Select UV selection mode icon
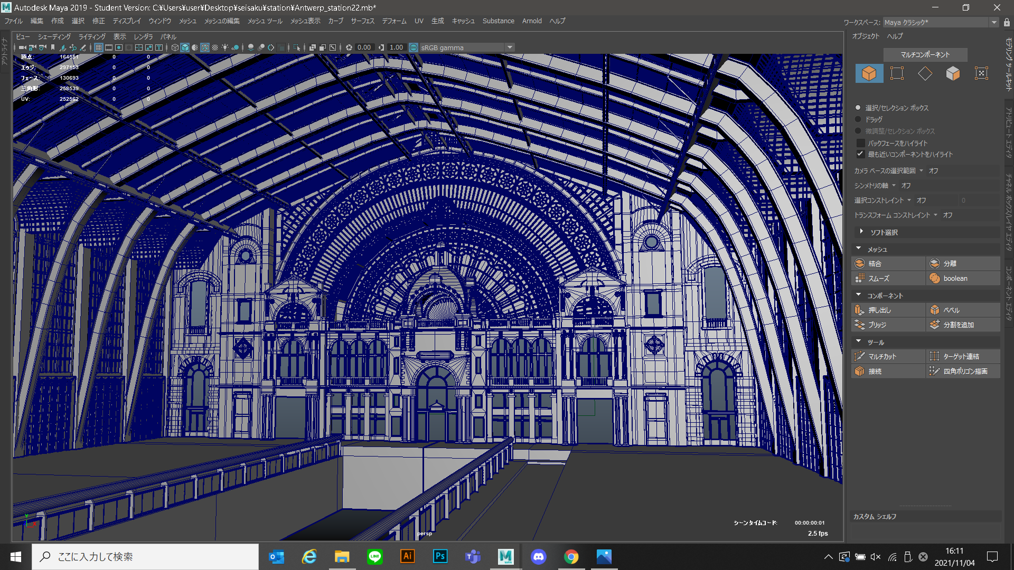The width and height of the screenshot is (1014, 570). click(981, 73)
